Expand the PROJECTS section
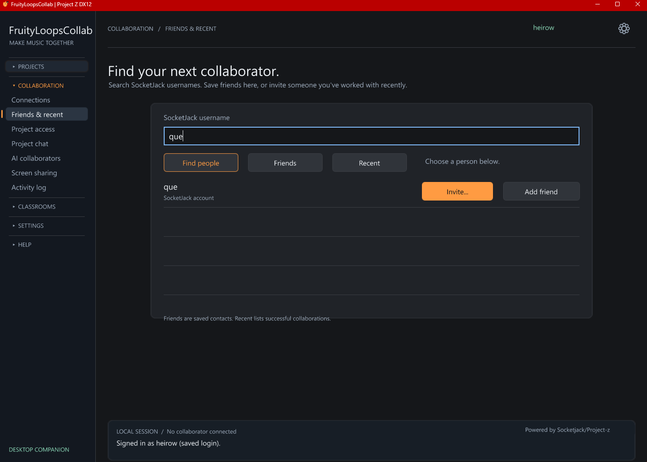The width and height of the screenshot is (647, 462). (47, 67)
